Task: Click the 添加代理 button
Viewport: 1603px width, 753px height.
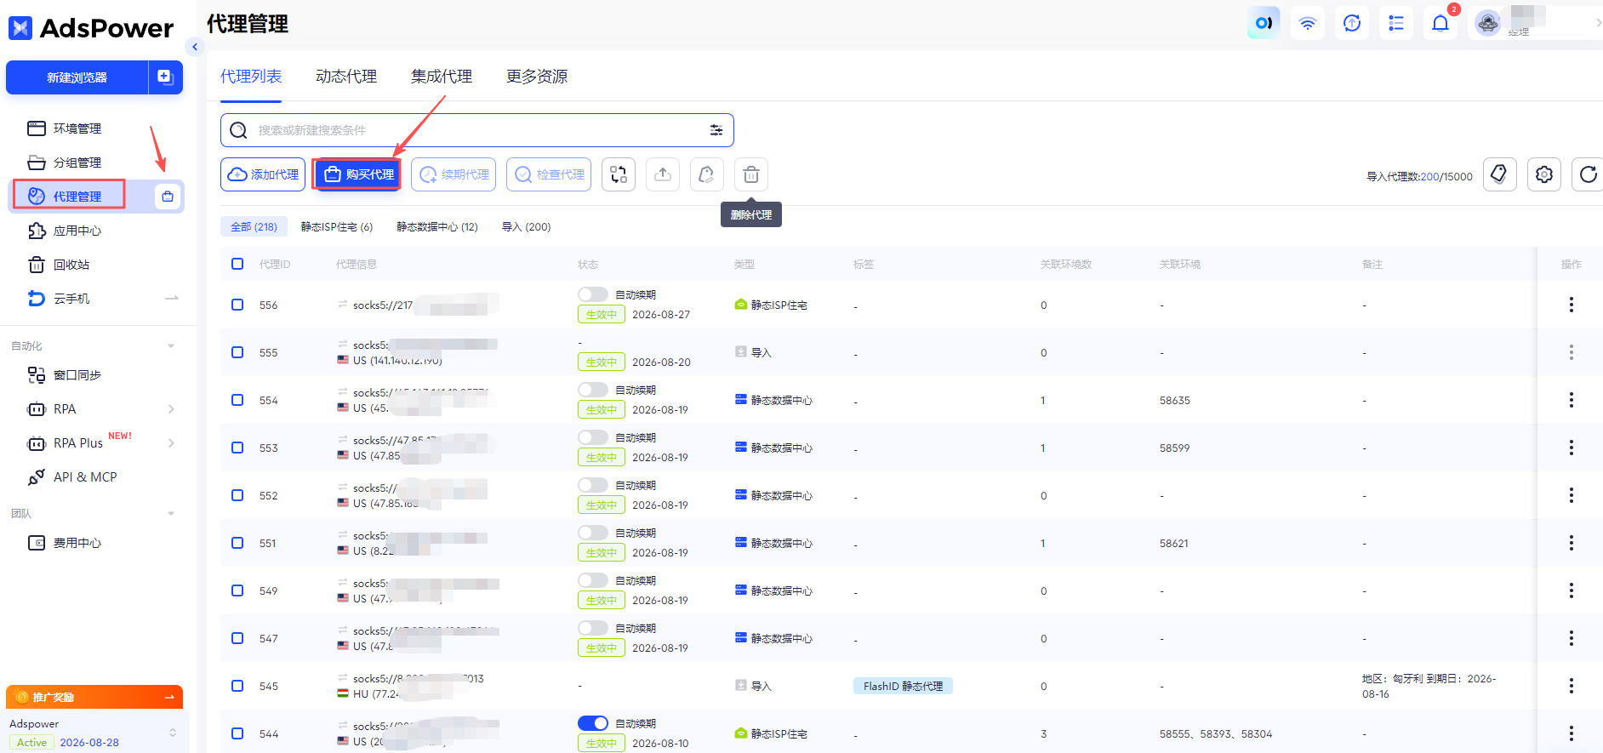Action: 263,174
